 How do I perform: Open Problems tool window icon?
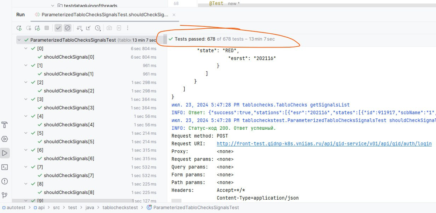tap(5, 181)
